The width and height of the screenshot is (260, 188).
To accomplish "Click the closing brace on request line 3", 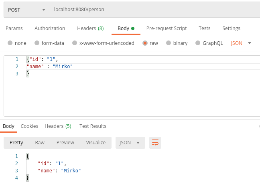I will tap(28, 73).
